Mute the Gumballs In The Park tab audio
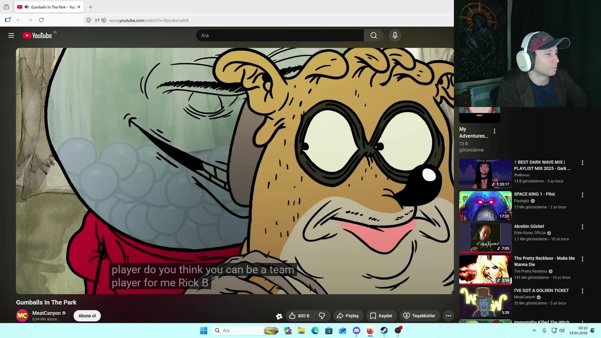This screenshot has height=338, width=601. click(x=26, y=7)
